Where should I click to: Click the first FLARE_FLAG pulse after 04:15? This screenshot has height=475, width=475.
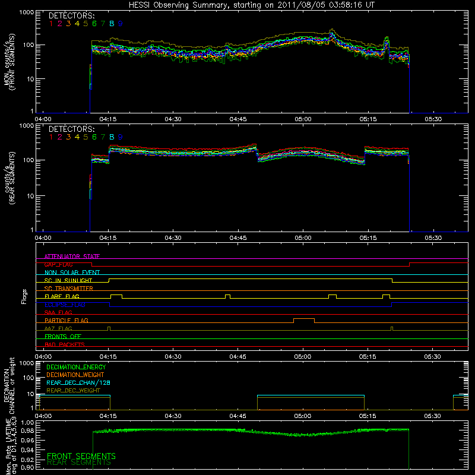tap(116, 295)
